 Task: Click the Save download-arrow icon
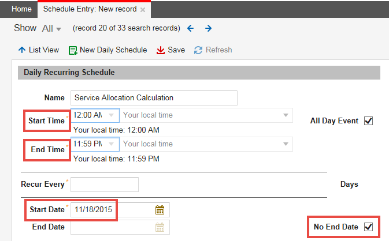click(161, 50)
